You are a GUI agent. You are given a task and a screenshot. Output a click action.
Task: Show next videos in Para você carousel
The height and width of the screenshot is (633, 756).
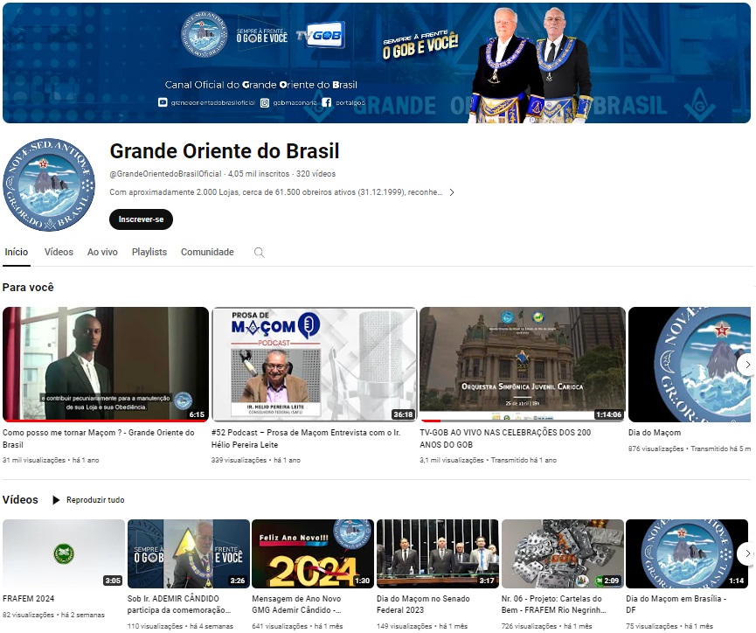(x=746, y=365)
